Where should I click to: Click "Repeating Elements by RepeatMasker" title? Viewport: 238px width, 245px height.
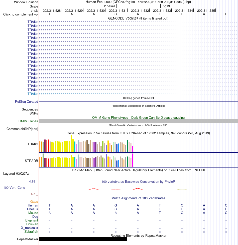tap(138, 235)
